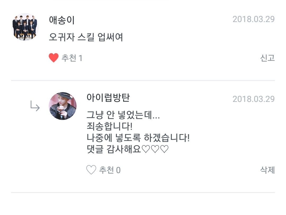
Task: Open 아이럽방탄's profile picture
Action: (x=63, y=106)
